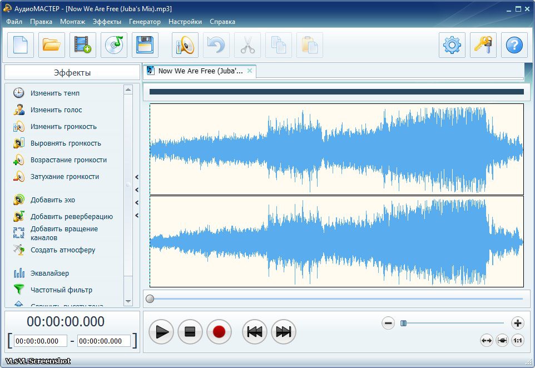Click the Эквалайзер bars icon
This screenshot has height=368, width=535.
tap(19, 273)
